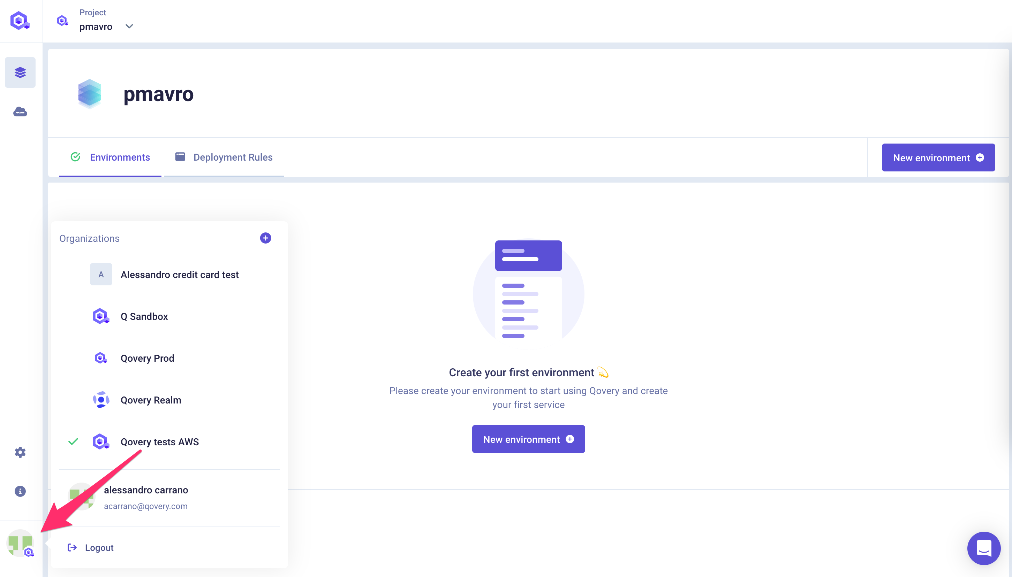Click the Qovery layers/stacks icon in sidebar
Viewport: 1012px width, 577px height.
[20, 72]
